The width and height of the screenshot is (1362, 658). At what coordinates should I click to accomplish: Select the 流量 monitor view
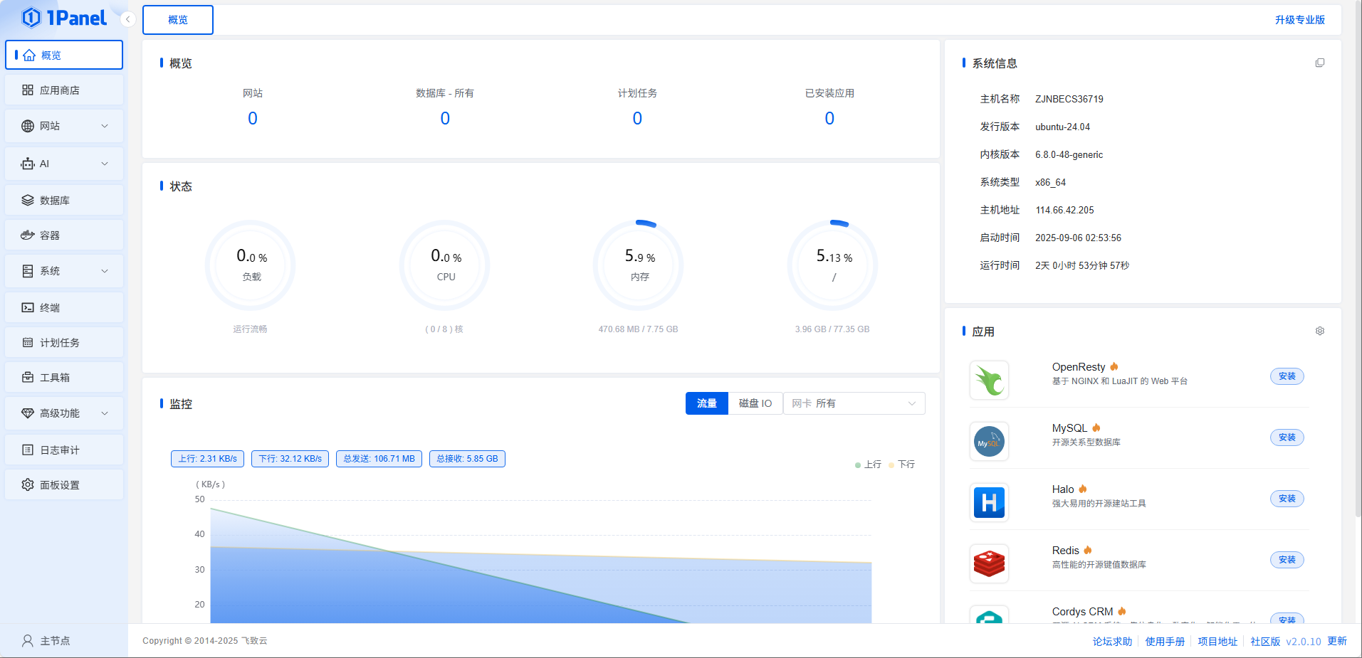[706, 403]
